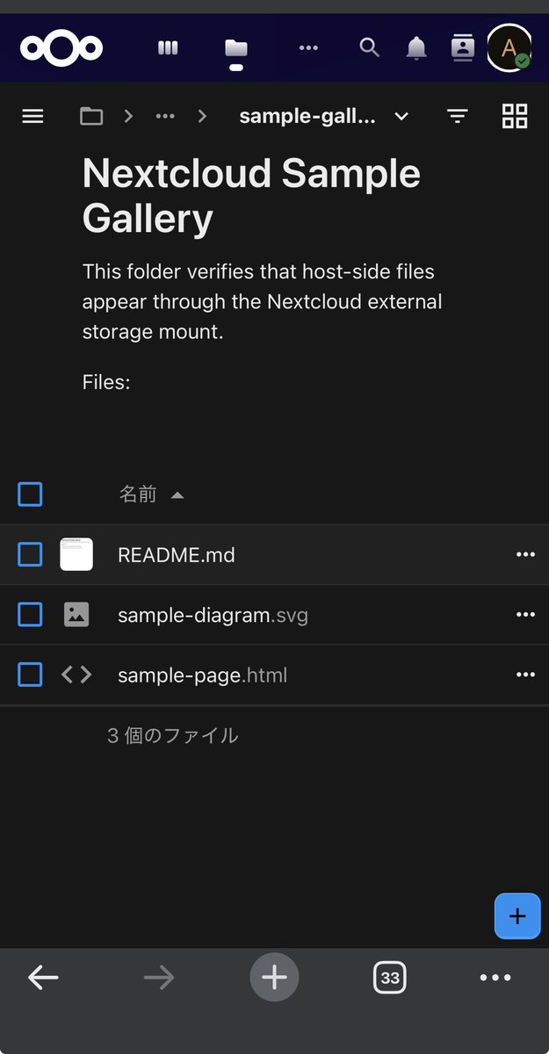Screen dimensions: 549x1054
Task: Expand collapsed breadcrumb ellipsis
Action: pos(165,116)
